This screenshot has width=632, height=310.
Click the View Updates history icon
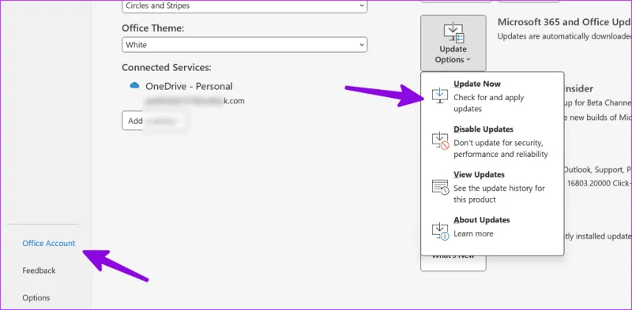(440, 187)
